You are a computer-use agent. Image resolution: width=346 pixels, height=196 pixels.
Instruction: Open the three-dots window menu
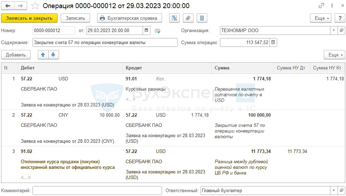point(332,6)
